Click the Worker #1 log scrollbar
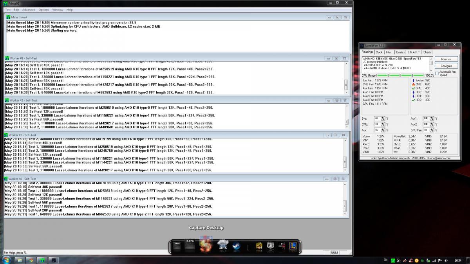 (x=346, y=78)
